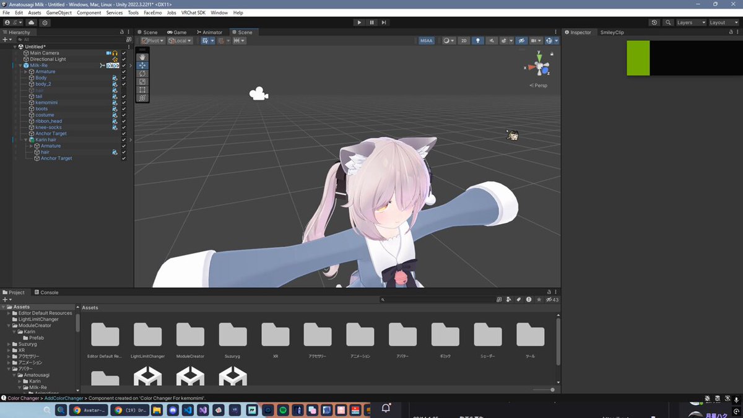The height and width of the screenshot is (418, 743).
Task: Toggle MSAA button in scene toolbar
Action: click(427, 40)
